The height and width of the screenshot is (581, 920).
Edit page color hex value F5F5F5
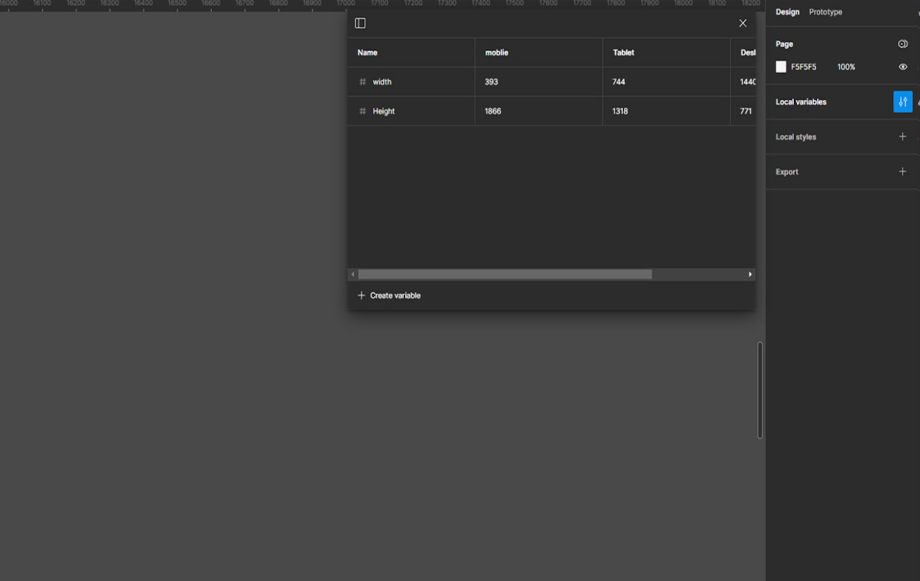pyautogui.click(x=803, y=67)
